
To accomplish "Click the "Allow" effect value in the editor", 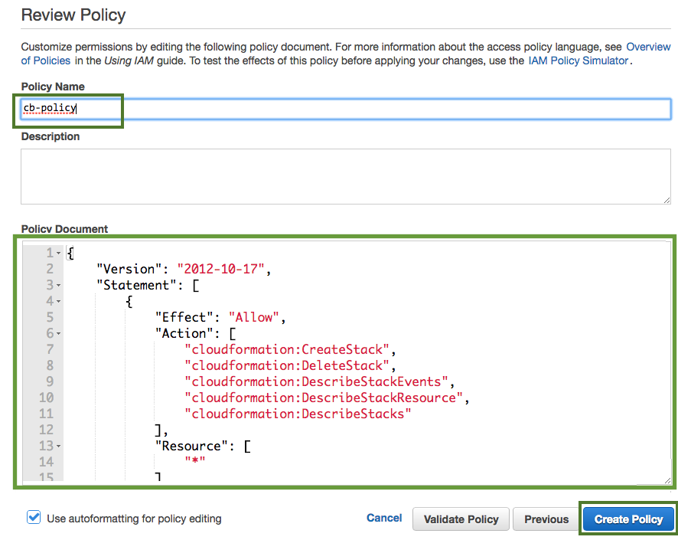I will pyautogui.click(x=256, y=317).
